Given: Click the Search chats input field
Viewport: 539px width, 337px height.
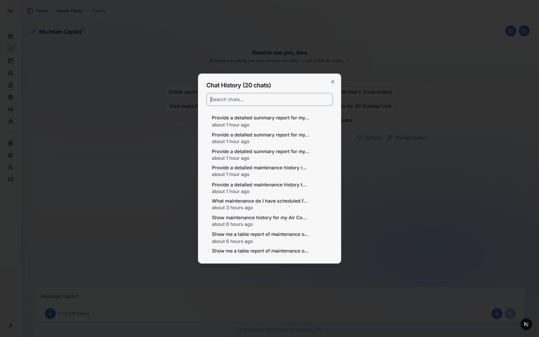Looking at the screenshot, I should click(x=269, y=99).
